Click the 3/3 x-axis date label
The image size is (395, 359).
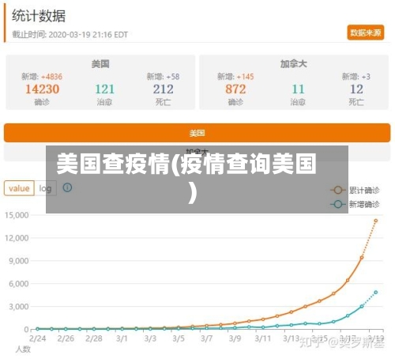150,338
